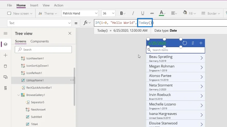Click New screen button
The height and width of the screenshot is (127, 227).
[x=20, y=13]
